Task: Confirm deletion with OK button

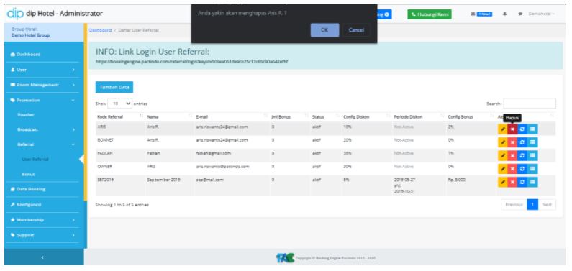Action: 324,30
